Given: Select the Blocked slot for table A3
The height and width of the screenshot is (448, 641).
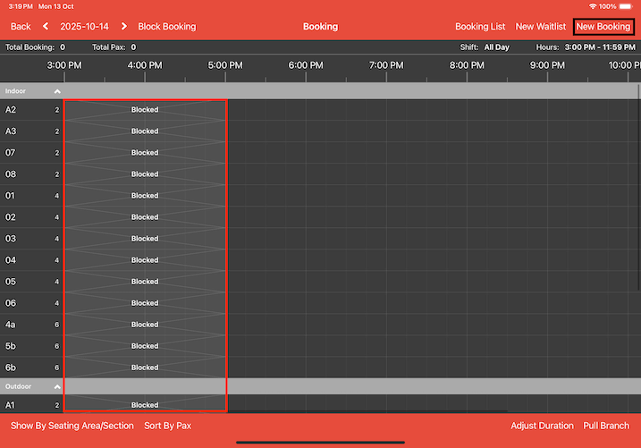Looking at the screenshot, I should tap(145, 131).
